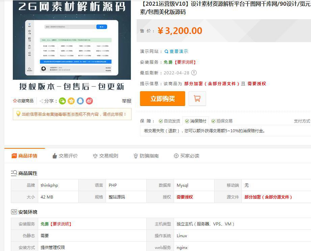
Task: Share to Weibo with the red icon
Action: [x=89, y=101]
